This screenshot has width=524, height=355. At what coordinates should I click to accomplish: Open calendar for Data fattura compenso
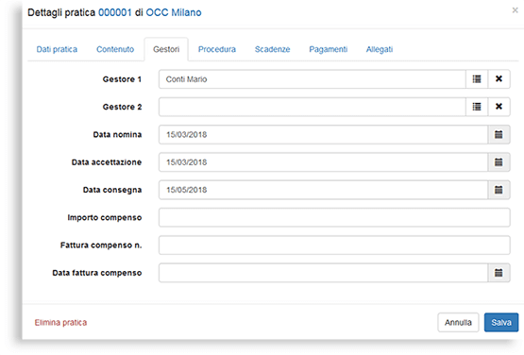(x=499, y=273)
